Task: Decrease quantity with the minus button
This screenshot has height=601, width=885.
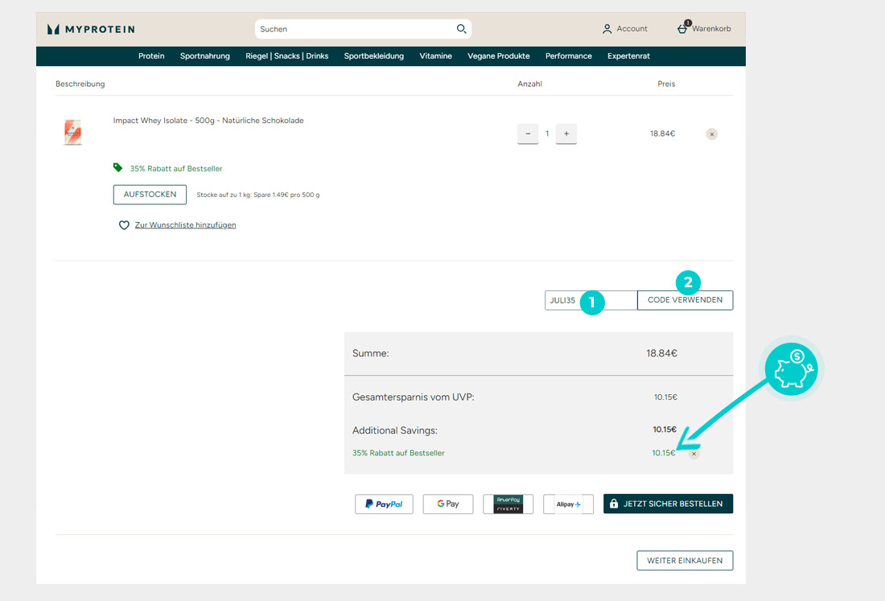Action: pyautogui.click(x=528, y=134)
